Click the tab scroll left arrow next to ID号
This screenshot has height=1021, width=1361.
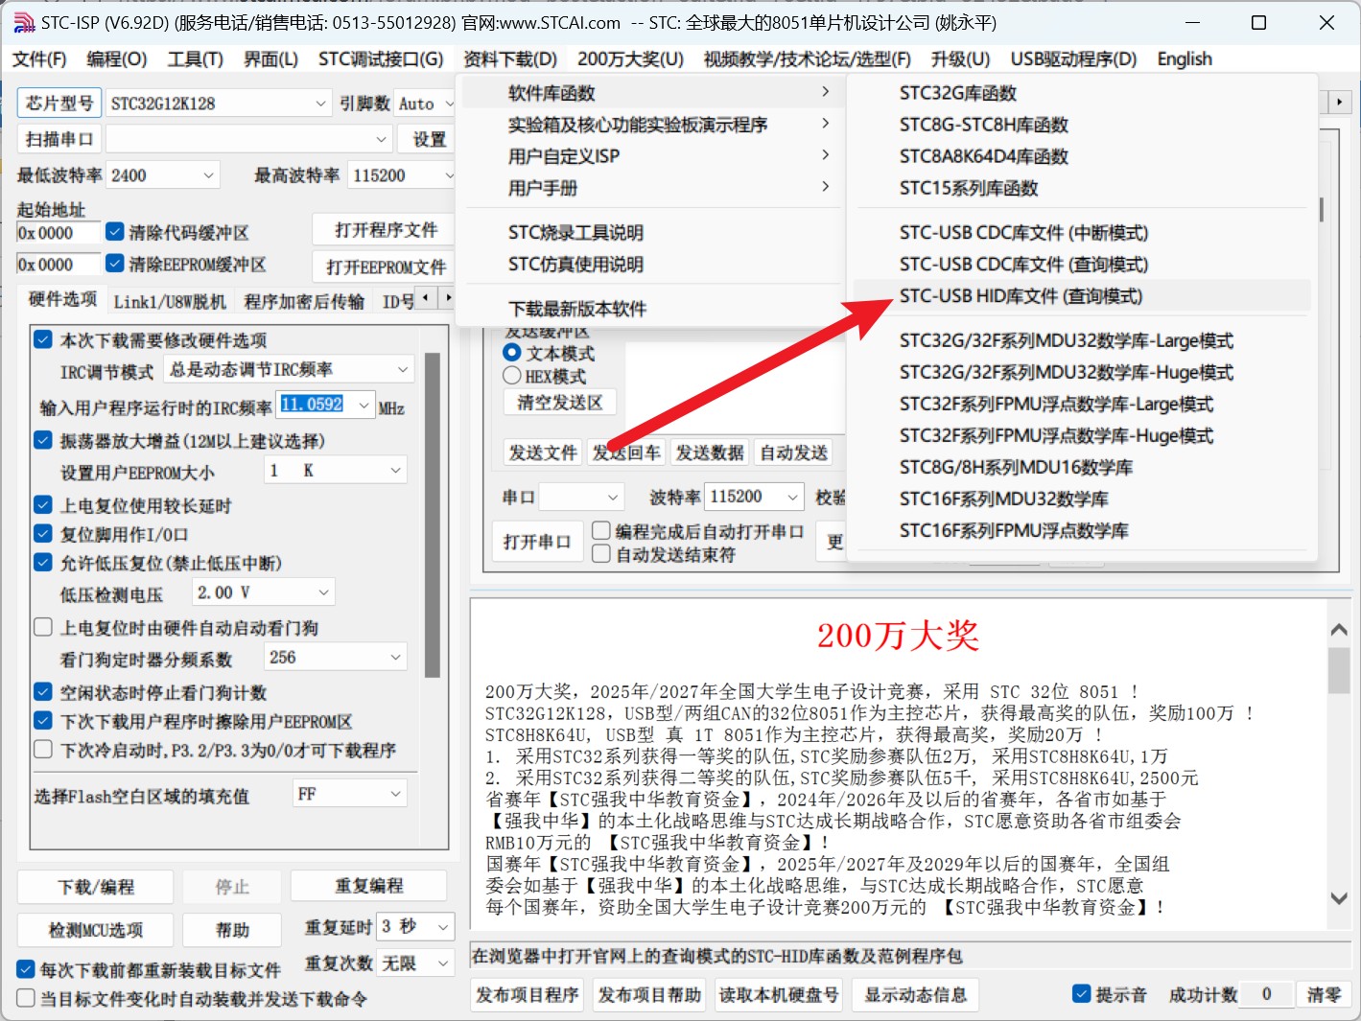pyautogui.click(x=426, y=298)
